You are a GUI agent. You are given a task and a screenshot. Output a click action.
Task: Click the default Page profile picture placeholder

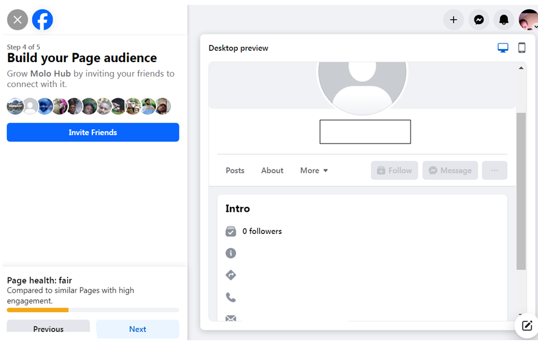(362, 87)
